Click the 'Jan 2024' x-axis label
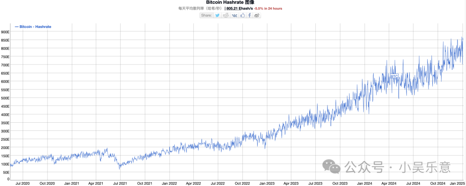Screen dimensions: 466x186 (x=364, y=183)
